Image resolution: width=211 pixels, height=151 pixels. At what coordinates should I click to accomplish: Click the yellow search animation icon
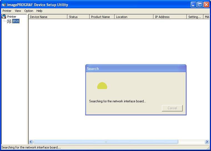[102, 86]
